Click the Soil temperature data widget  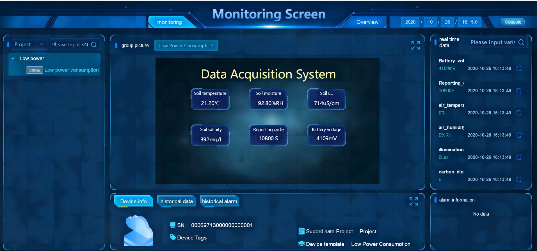tap(210, 99)
